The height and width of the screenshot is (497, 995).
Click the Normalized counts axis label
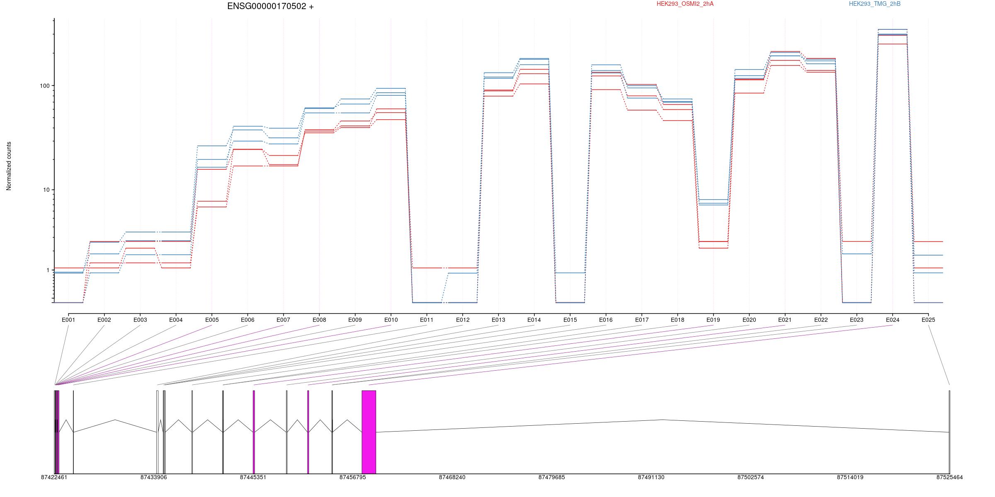coord(9,166)
